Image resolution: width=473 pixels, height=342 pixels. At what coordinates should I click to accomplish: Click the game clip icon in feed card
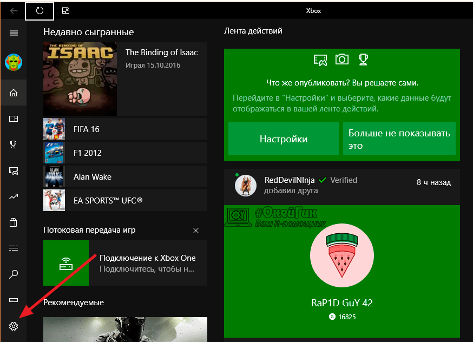pos(320,60)
